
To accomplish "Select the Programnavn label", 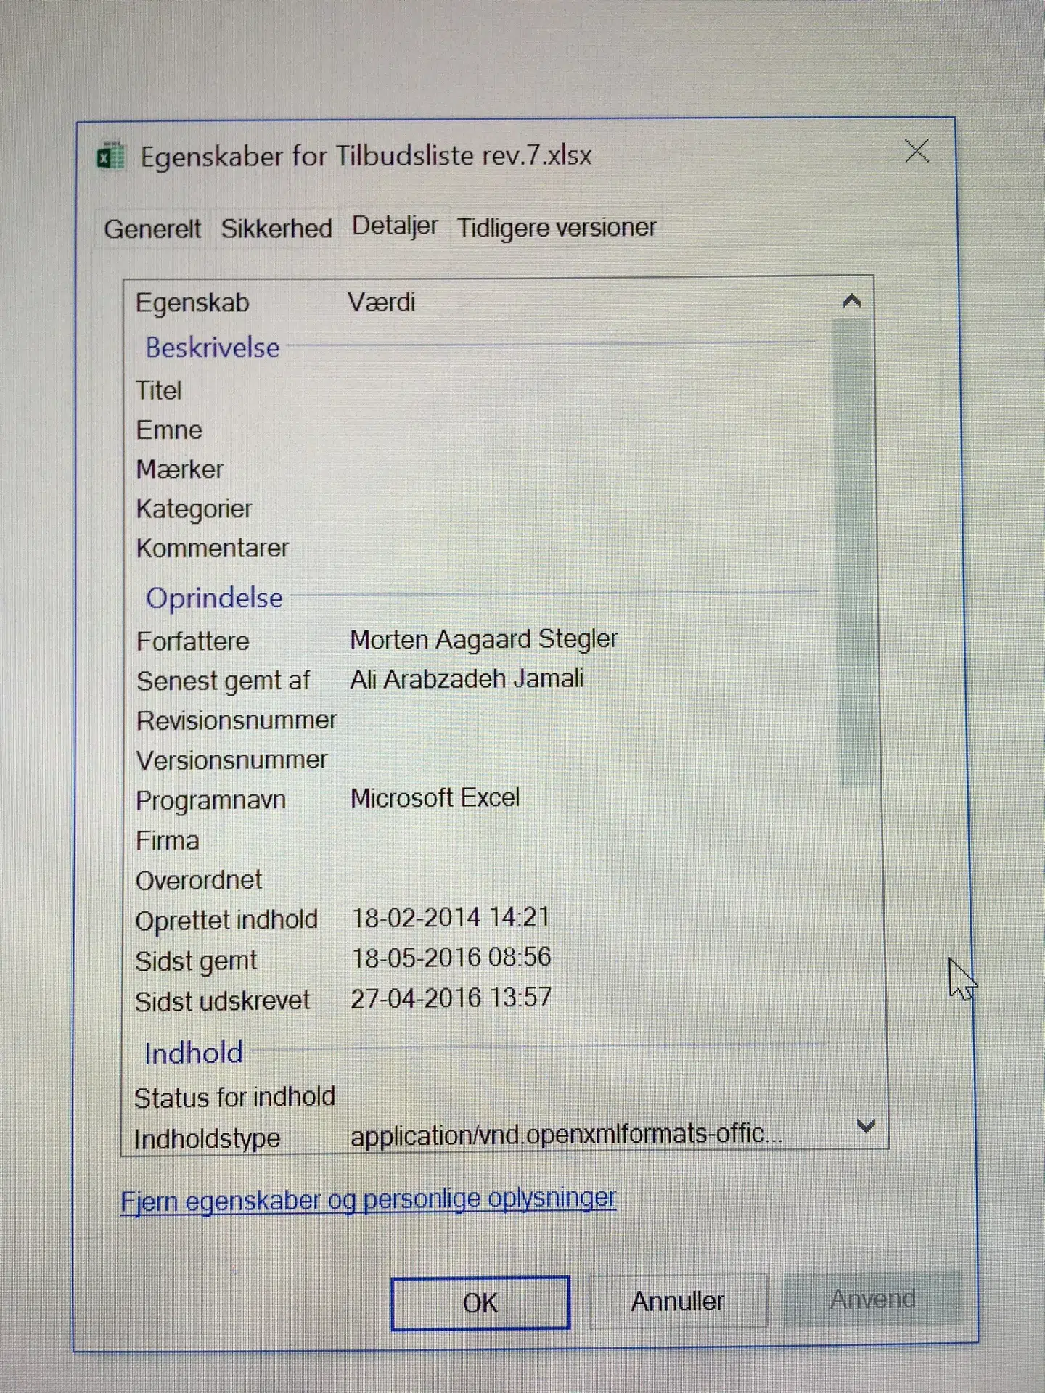I will [211, 800].
